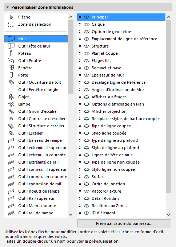Open Prévisualisation du panneau
The image size is (176, 247).
[x=124, y=223]
